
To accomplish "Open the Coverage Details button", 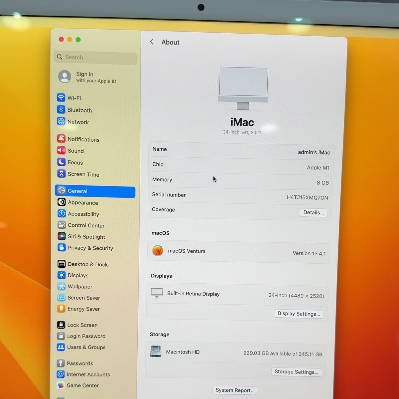I will point(314,212).
